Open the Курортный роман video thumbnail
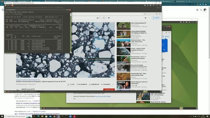Screen dimensions: 210x118 (x=123, y=43)
